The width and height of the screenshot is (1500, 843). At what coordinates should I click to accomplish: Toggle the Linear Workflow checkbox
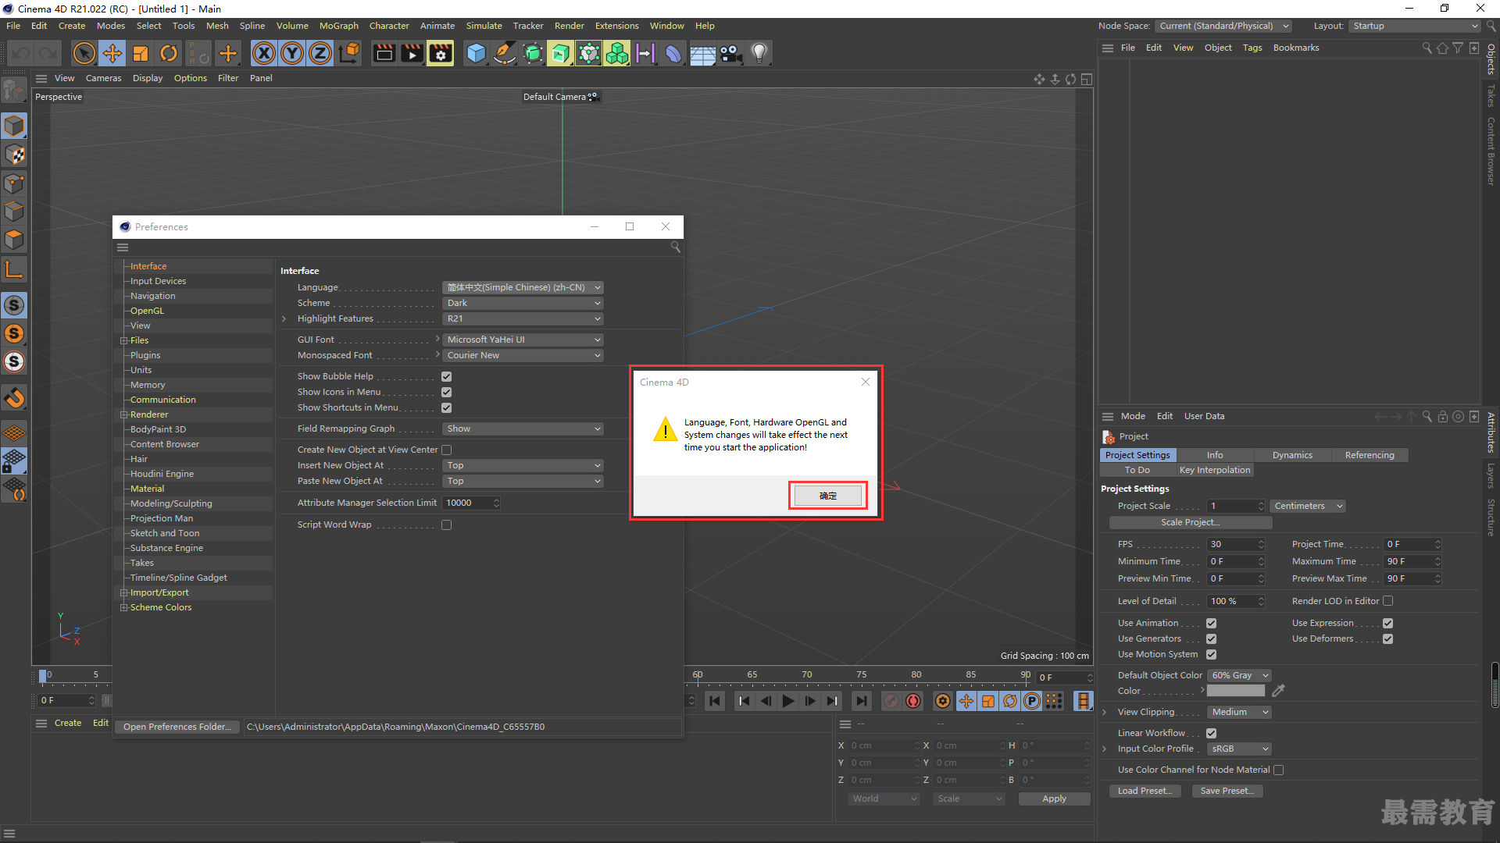(1212, 733)
